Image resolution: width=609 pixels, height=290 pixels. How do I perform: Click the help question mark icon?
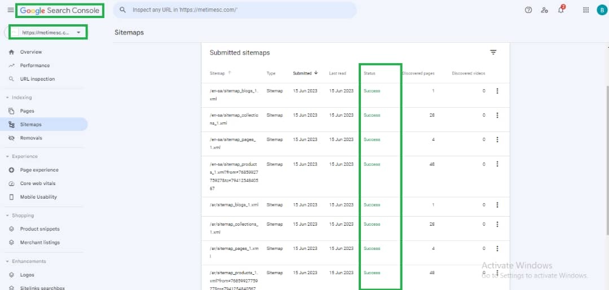point(528,10)
